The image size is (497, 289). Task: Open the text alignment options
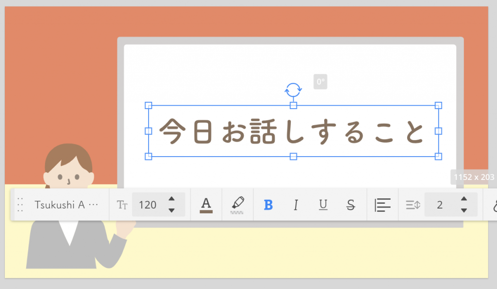click(x=383, y=205)
